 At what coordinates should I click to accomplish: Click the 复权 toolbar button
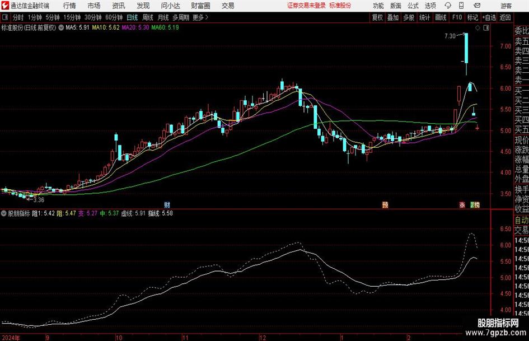tap(377, 17)
